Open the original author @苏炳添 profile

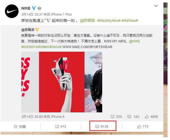[x=28, y=30]
